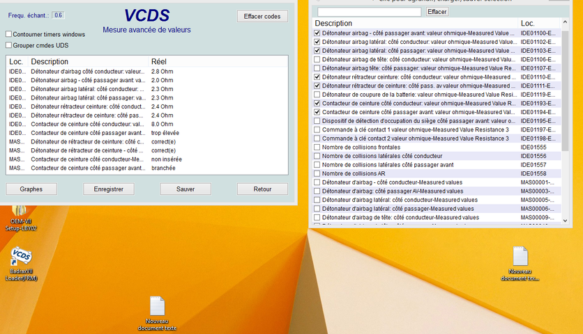Viewport: 583px width, 334px height.
Task: Select Détonateur d'airbag côté conducteur-Measured values MAS00001
Action: (x=437, y=182)
